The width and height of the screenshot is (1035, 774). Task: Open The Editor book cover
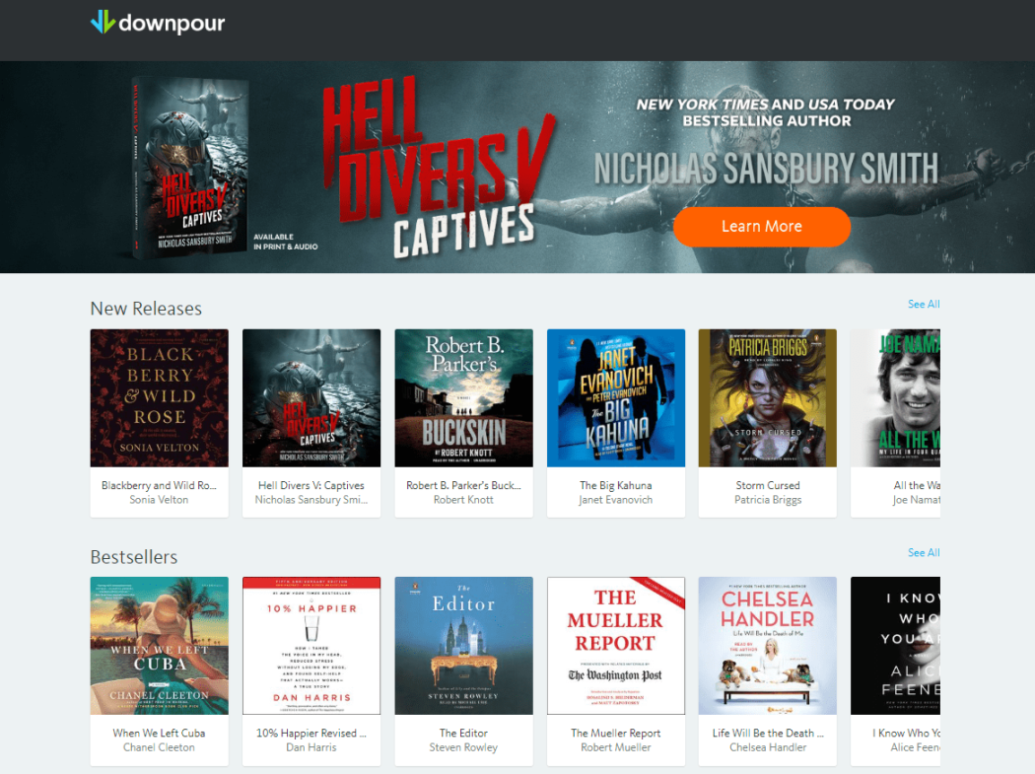pos(463,646)
